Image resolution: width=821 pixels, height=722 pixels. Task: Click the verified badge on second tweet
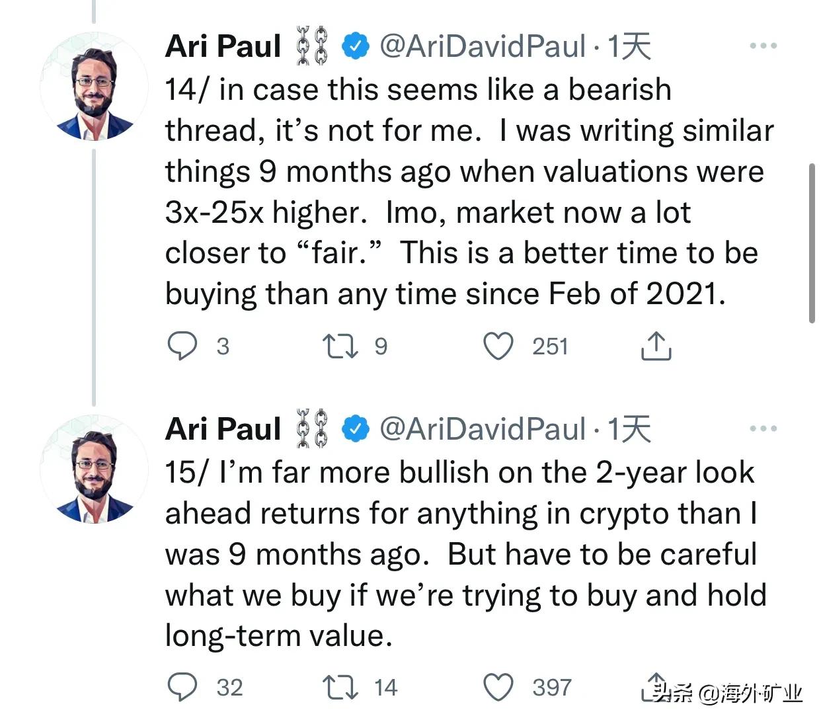coord(356,429)
